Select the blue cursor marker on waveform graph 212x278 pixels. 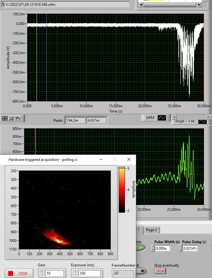tap(46, 25)
